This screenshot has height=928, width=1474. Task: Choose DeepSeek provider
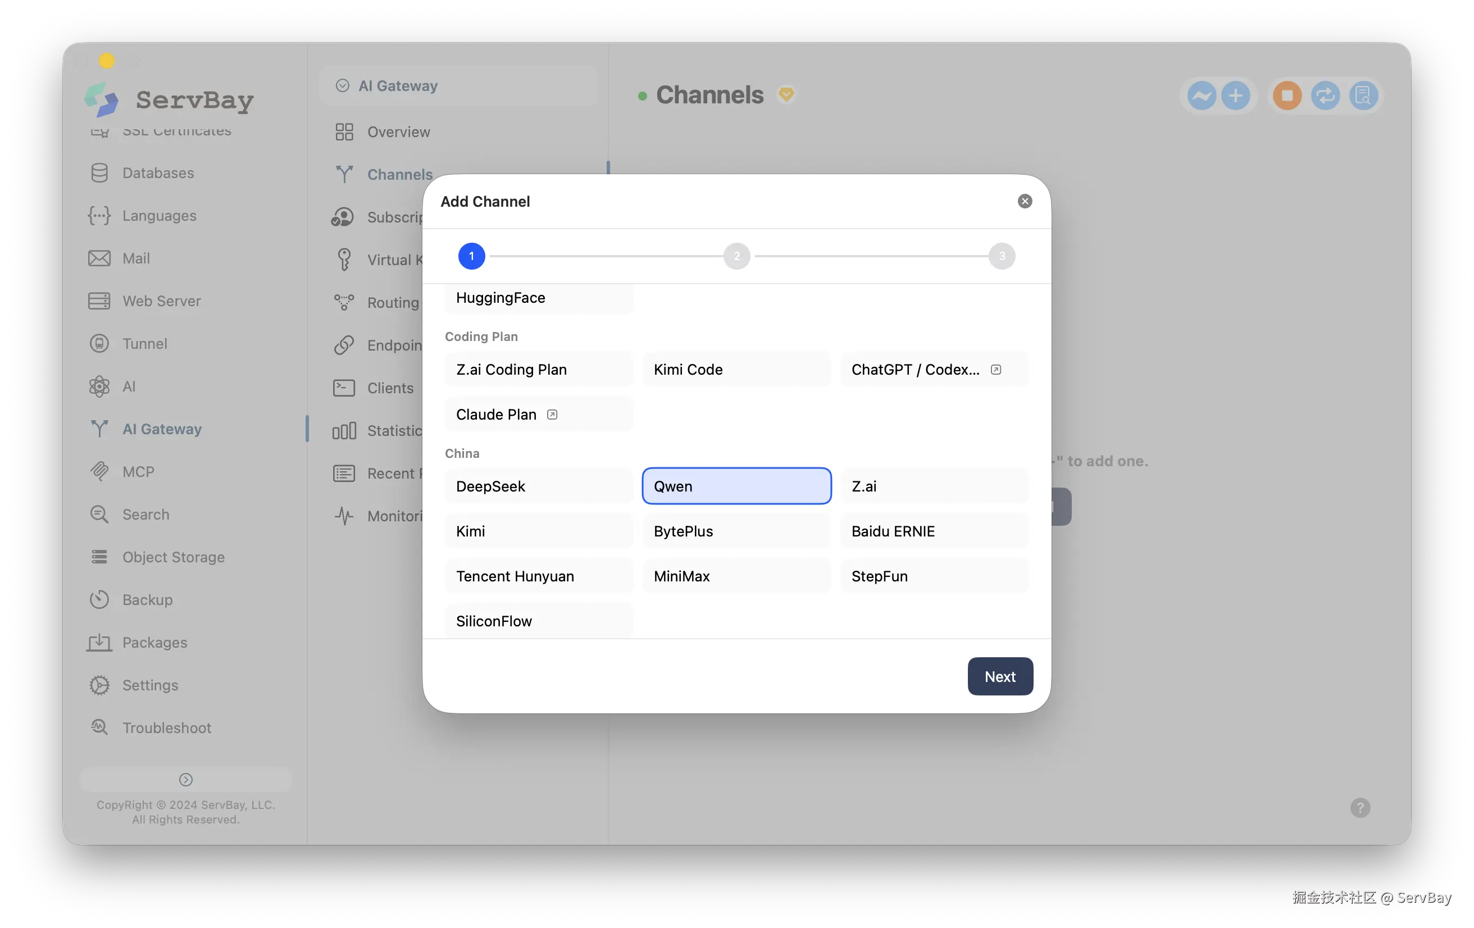coord(539,486)
